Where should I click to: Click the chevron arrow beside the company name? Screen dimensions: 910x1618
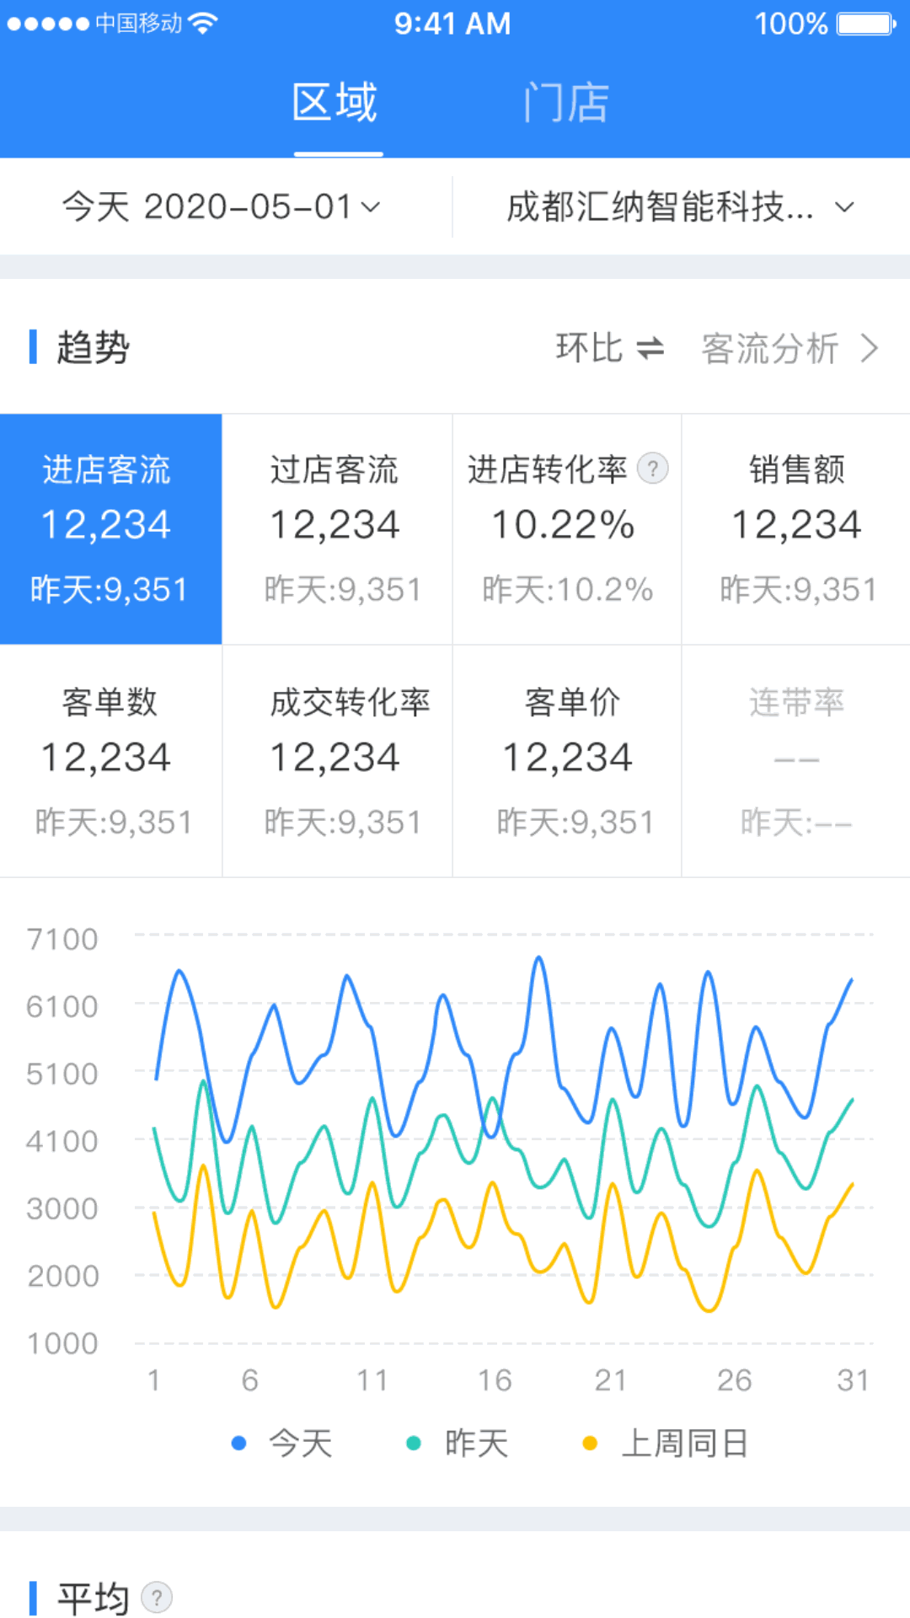point(844,206)
